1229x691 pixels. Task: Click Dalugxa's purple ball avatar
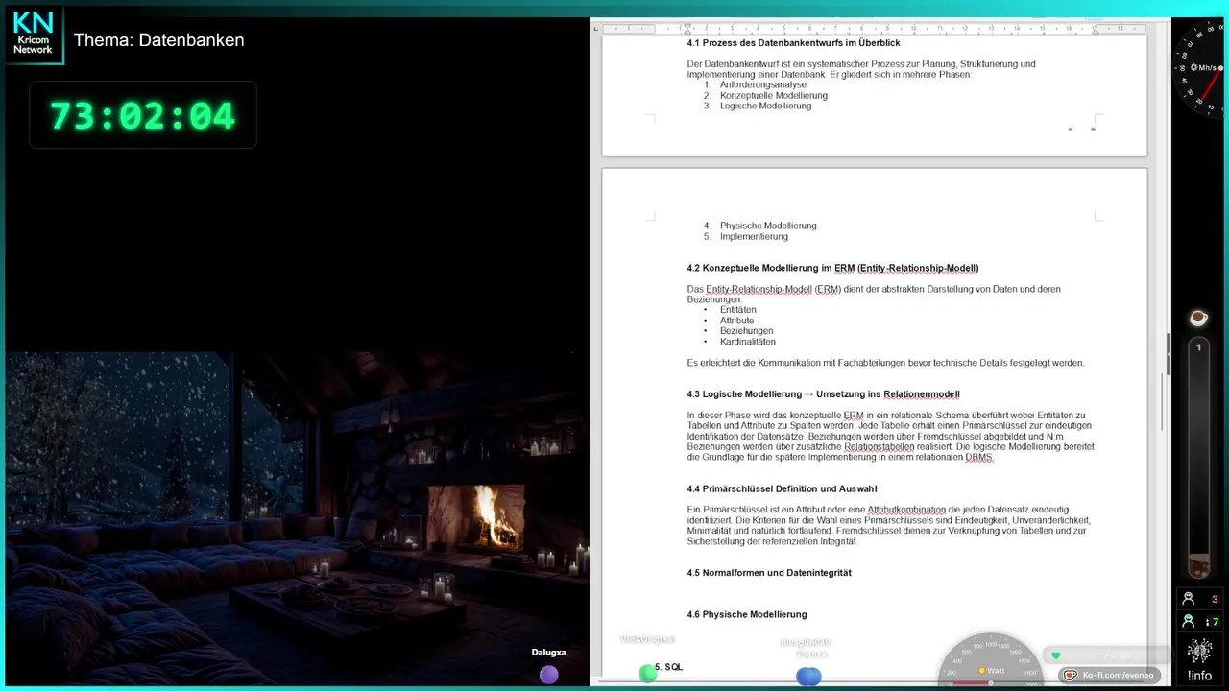[549, 675]
